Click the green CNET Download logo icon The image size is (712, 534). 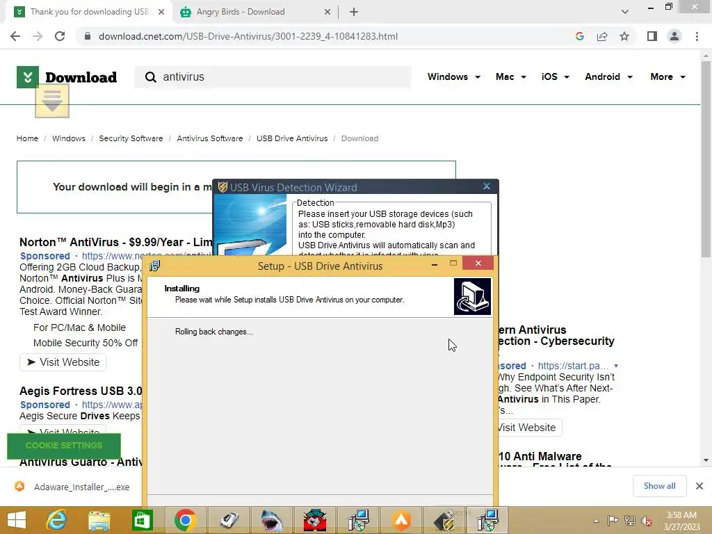[x=28, y=77]
